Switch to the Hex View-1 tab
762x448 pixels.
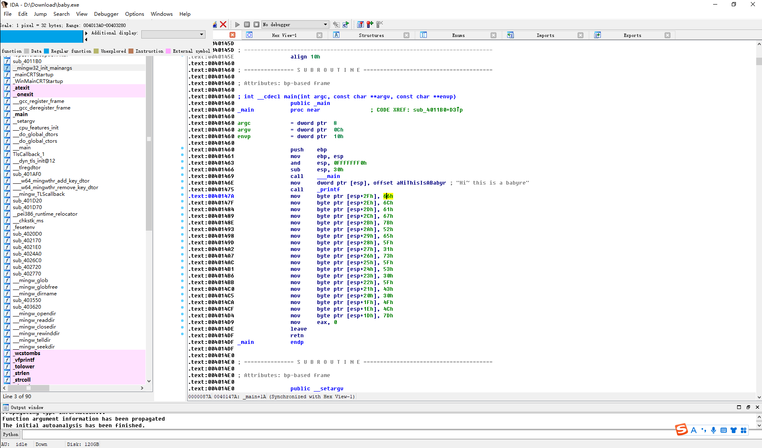(284, 35)
